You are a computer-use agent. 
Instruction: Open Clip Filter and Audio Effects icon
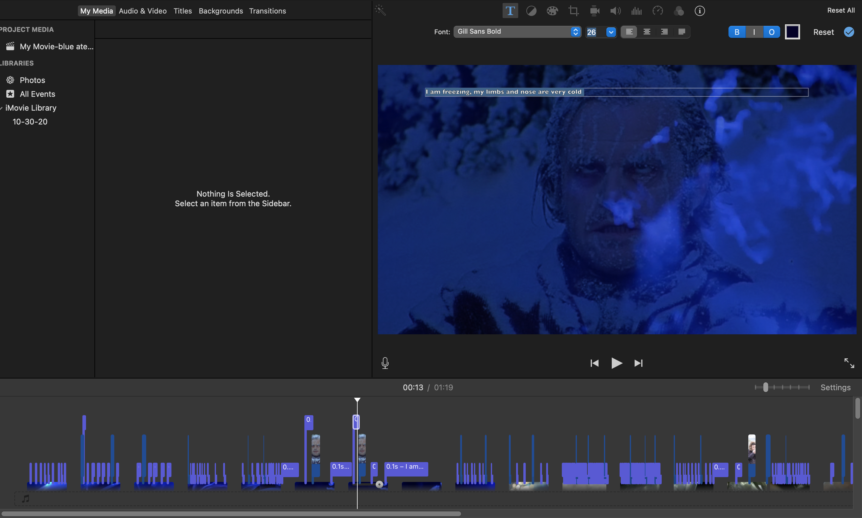(x=678, y=11)
